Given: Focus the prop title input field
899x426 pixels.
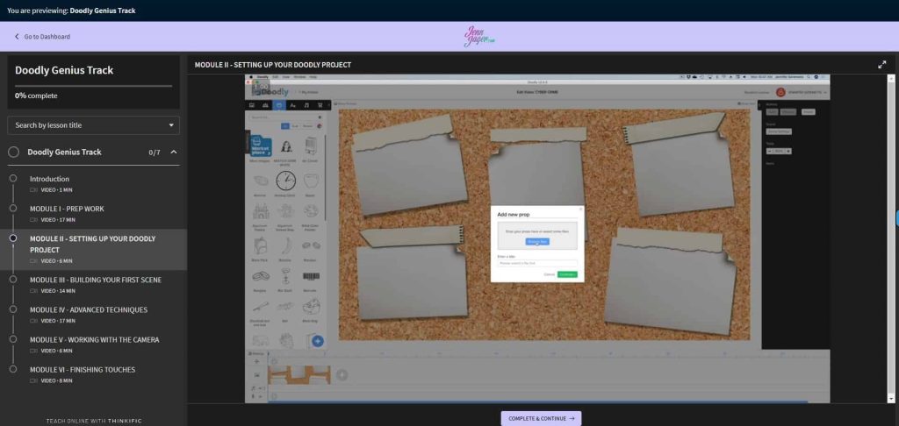Looking at the screenshot, I should pos(537,263).
